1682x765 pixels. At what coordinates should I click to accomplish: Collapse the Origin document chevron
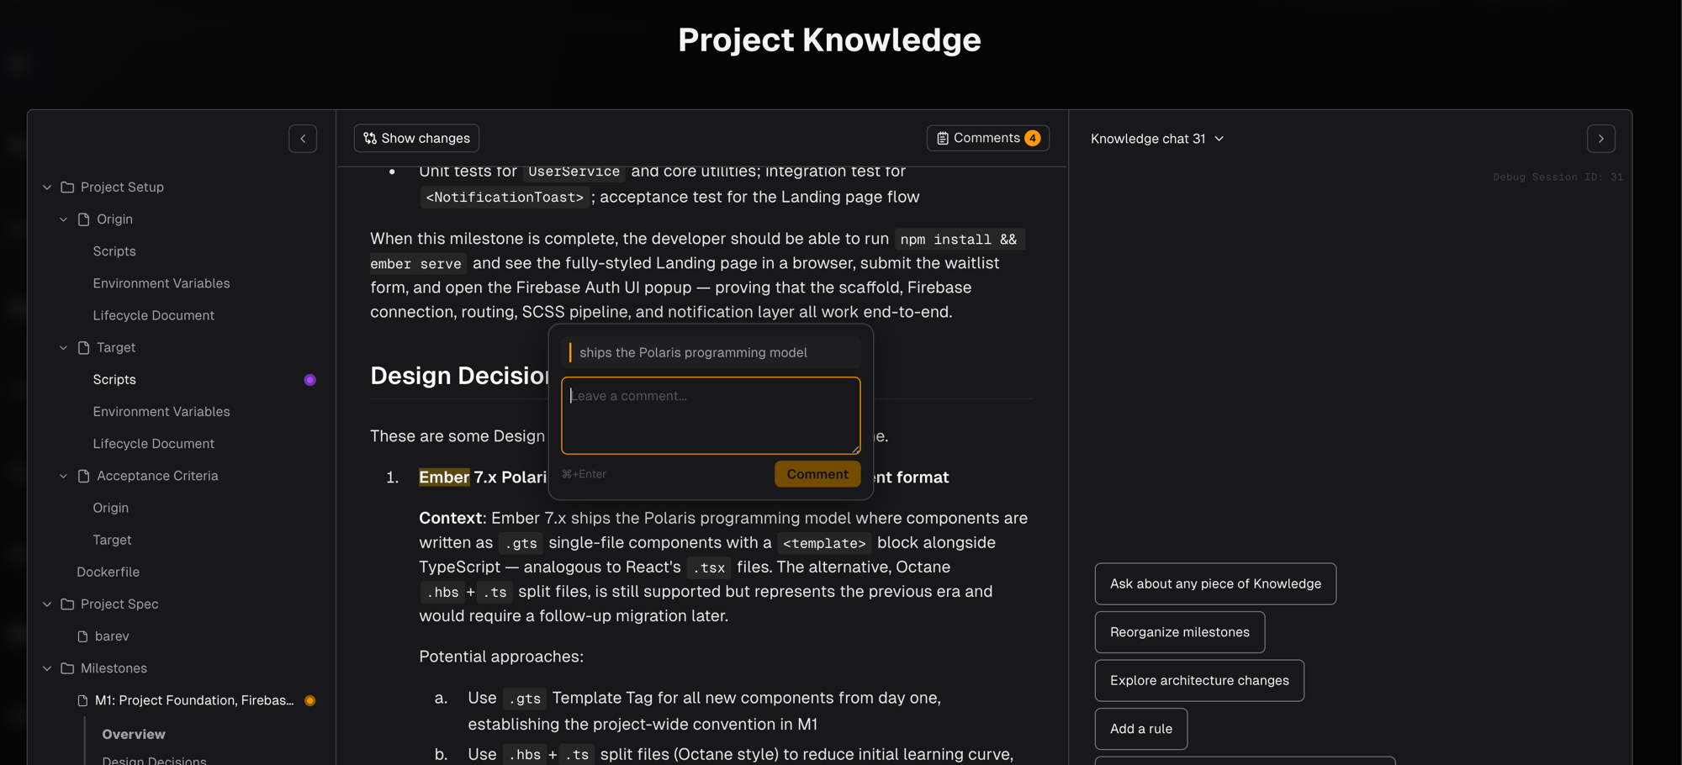click(x=63, y=219)
